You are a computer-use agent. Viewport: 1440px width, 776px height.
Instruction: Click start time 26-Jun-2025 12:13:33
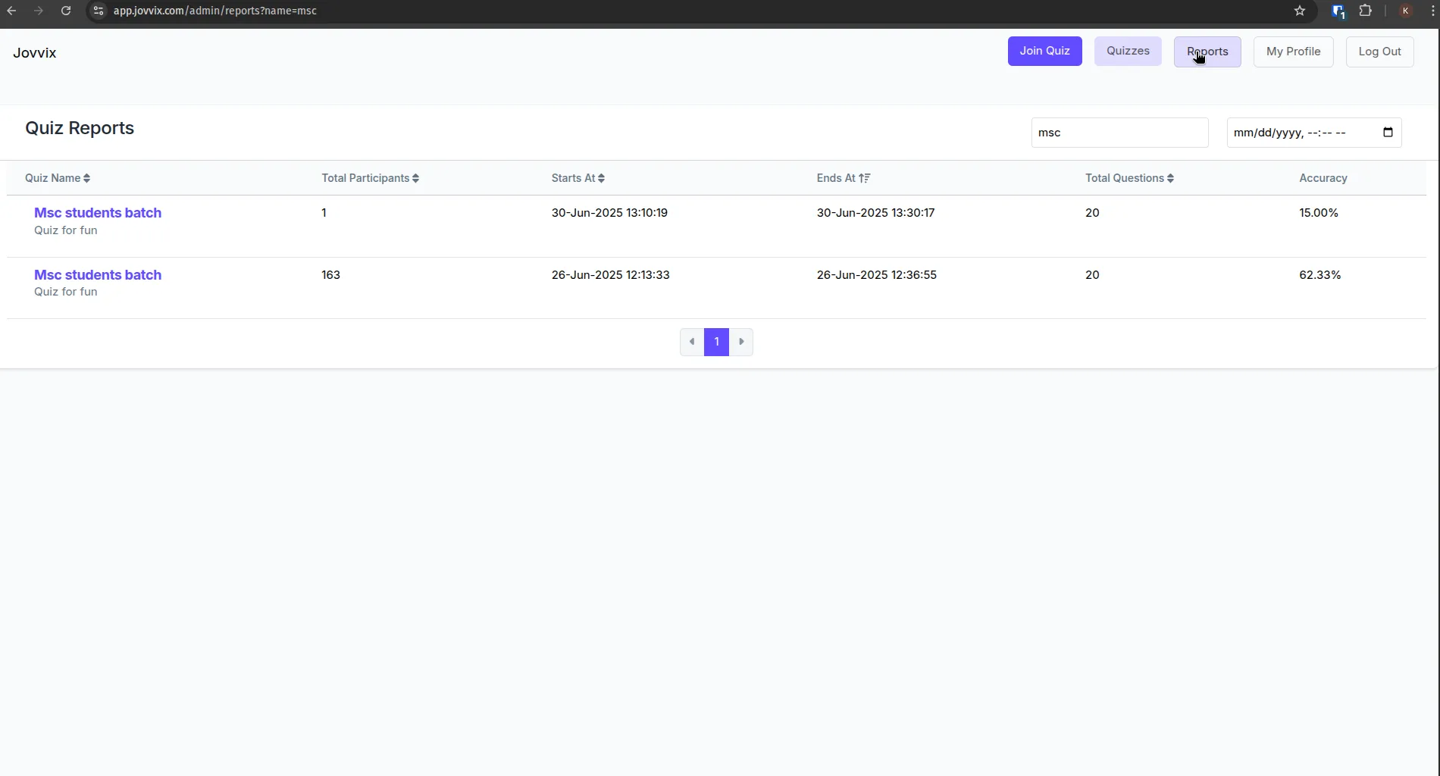tap(610, 275)
